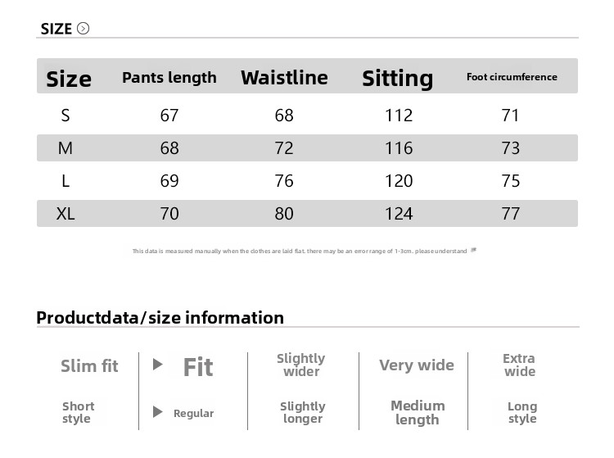Click the Waistline column header
Viewport: 614px width, 458px height.
pos(284,78)
